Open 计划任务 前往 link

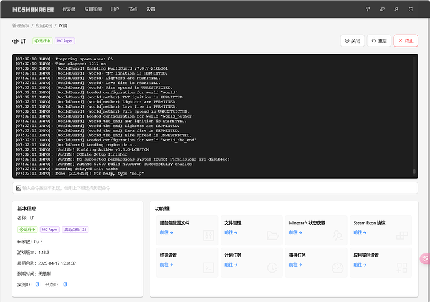[x=231, y=265]
